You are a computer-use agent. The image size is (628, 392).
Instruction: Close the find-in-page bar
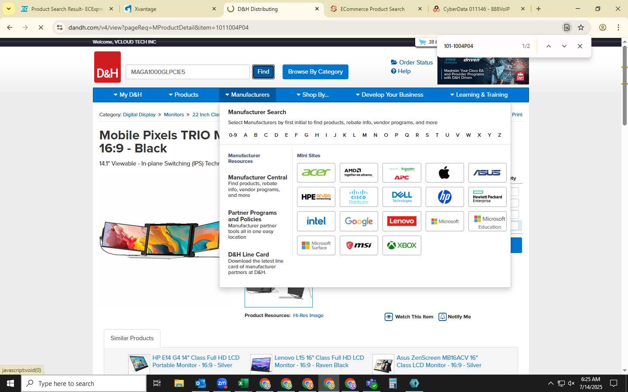pos(580,46)
